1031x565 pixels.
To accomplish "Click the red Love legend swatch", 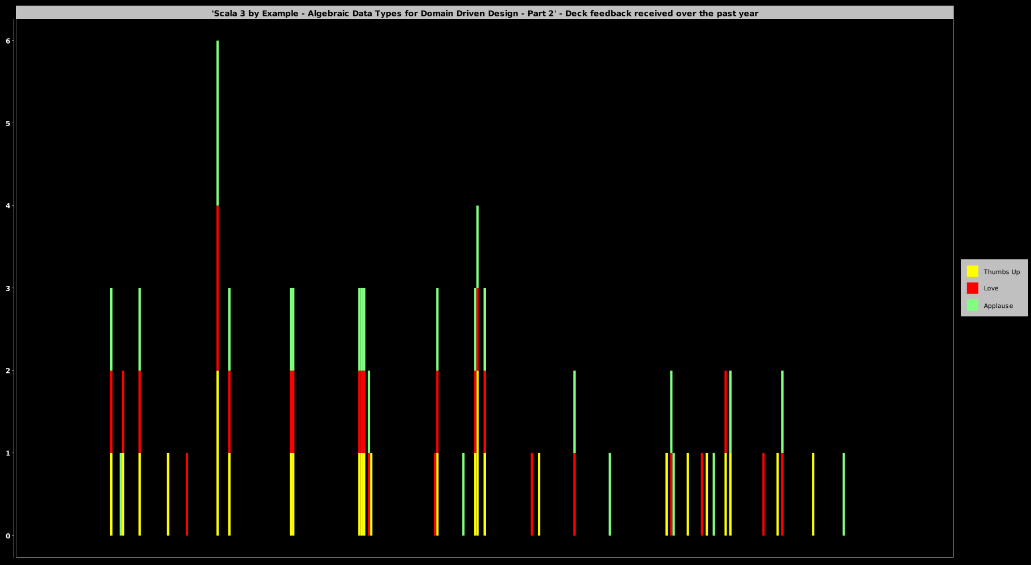I will (972, 288).
